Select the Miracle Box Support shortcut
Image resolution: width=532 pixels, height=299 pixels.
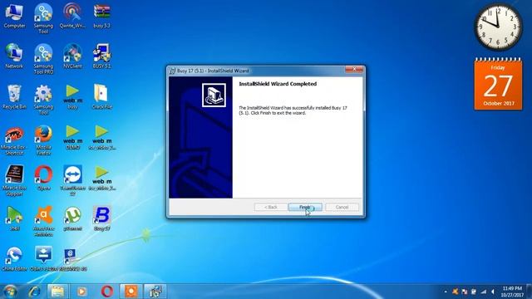point(14,181)
